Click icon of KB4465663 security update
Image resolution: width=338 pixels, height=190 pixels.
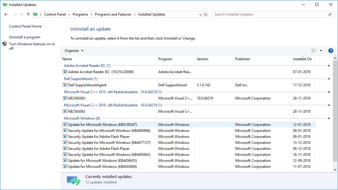click(65, 155)
